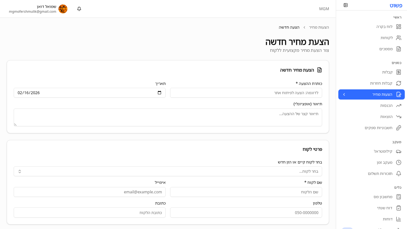Image resolution: width=407 pixels, height=229 pixels.
Task: Collapse the הצעות מחיר chevron in sidebar
Action: pos(344,94)
